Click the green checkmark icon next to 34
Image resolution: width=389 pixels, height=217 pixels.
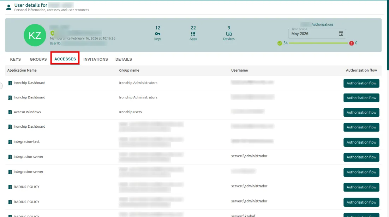[280, 43]
